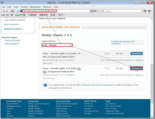Viewport: 155px width, 119px height.
Task: Open Terms of Use footer link
Action: point(111,109)
